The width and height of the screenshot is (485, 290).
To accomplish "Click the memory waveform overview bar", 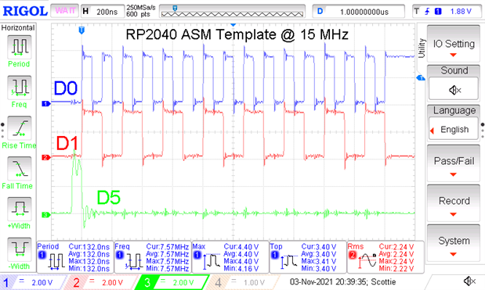I will (232, 12).
